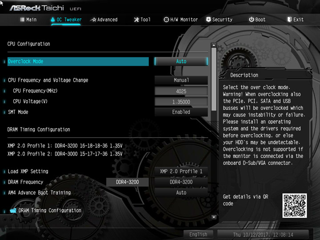Click the scroll down arrow
This screenshot has height=240, width=320.
tap(214, 217)
